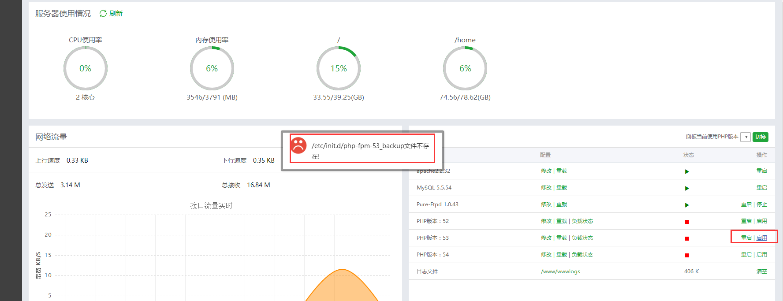The image size is (783, 301).
Task: Click 修改 for PHP版本:53
Action: coord(546,238)
